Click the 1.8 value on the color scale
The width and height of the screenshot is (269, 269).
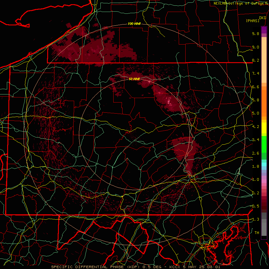(256, 166)
